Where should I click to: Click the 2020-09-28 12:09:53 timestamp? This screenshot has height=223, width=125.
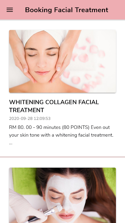point(30,118)
